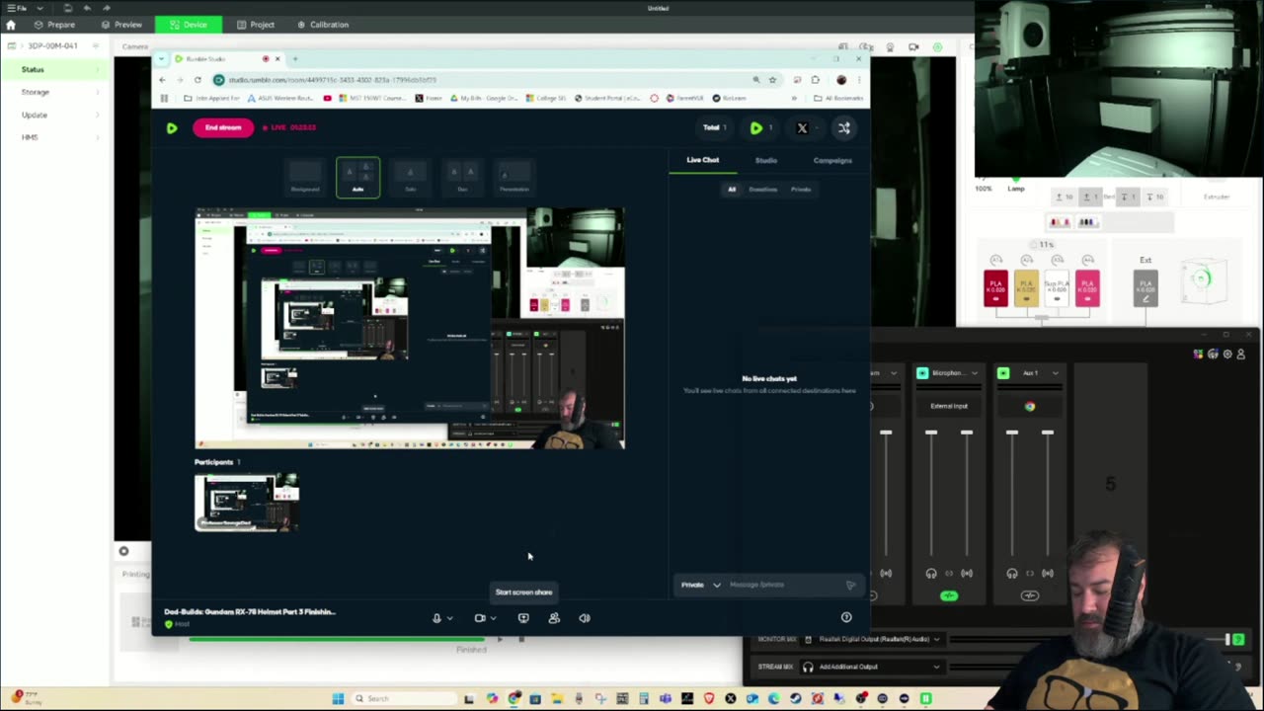Open the account icon in the audio mixer
The image size is (1264, 711).
click(1241, 355)
